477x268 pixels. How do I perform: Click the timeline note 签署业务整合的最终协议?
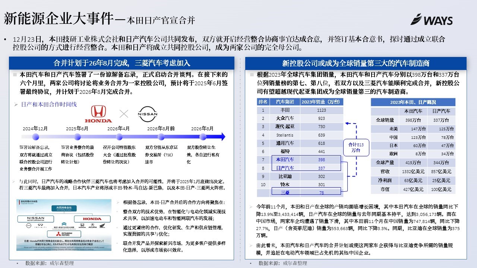[x=77, y=154]
